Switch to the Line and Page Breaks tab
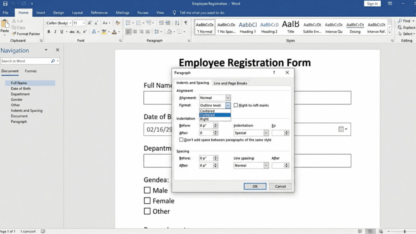 click(x=230, y=82)
